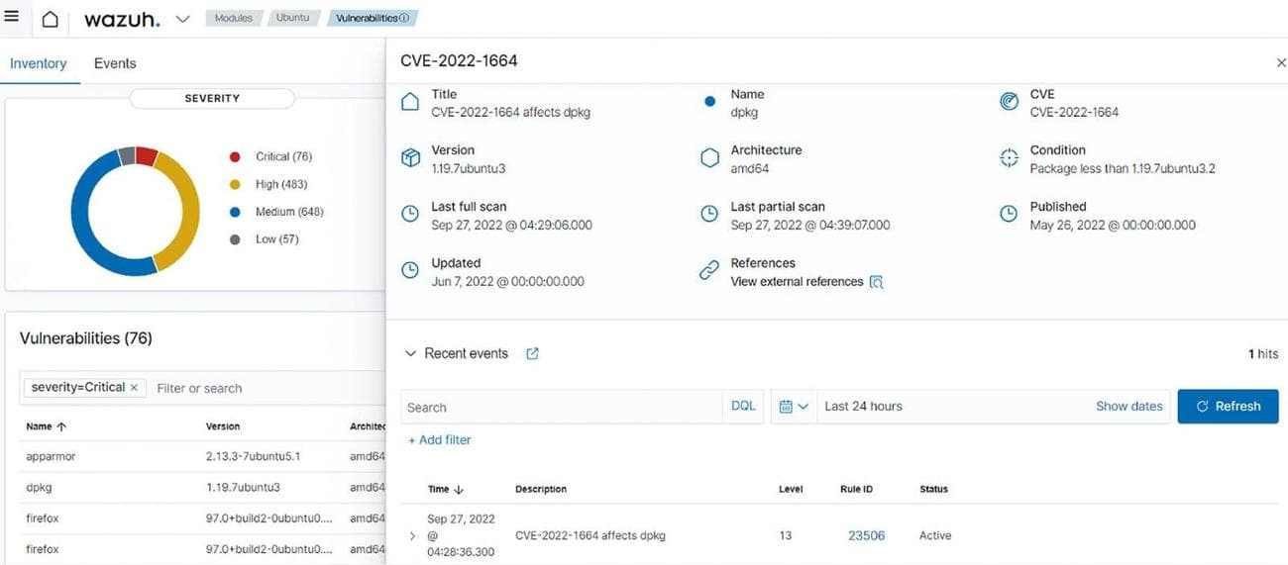Open the hamburger navigation menu

click(12, 17)
